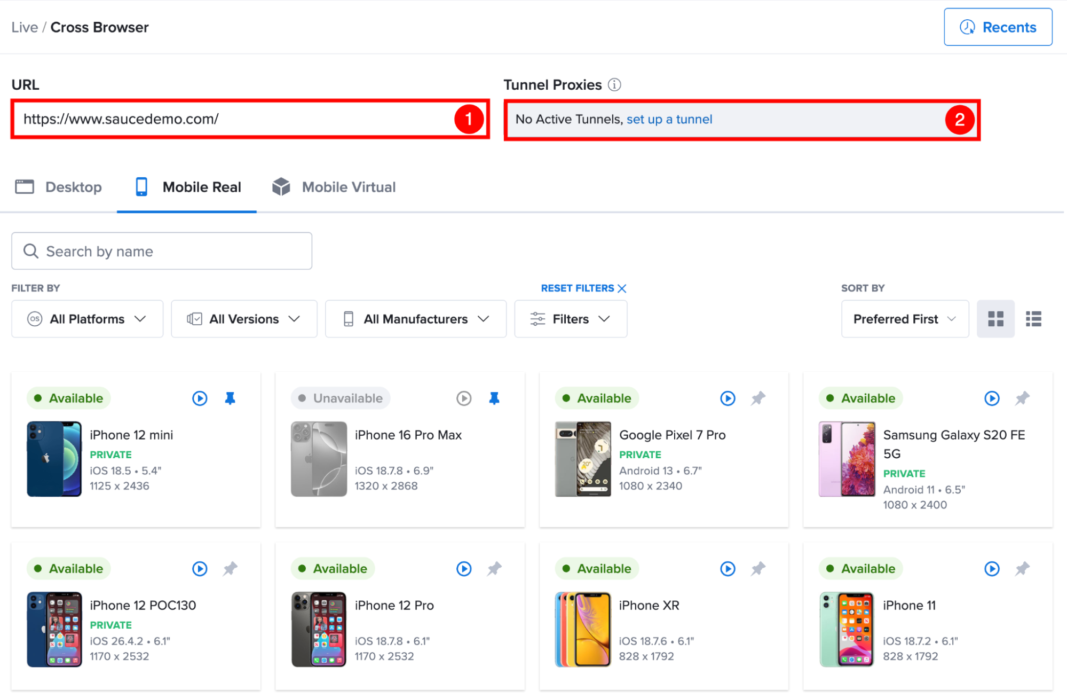The height and width of the screenshot is (698, 1067).
Task: Pin the iPhone XR device
Action: point(758,569)
